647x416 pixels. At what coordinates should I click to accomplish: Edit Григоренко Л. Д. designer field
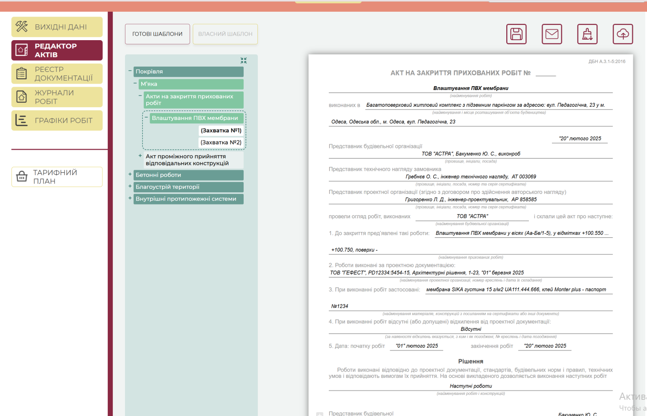(471, 200)
